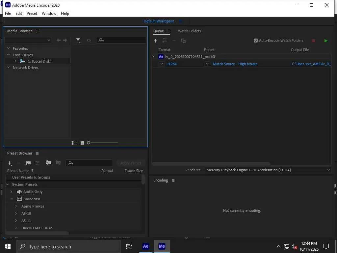Open the Media Browser panel menu
The width and height of the screenshot is (337, 253).
(37, 31)
